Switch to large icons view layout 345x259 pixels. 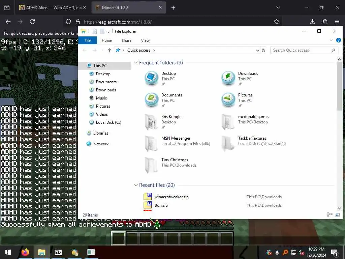[337, 215]
